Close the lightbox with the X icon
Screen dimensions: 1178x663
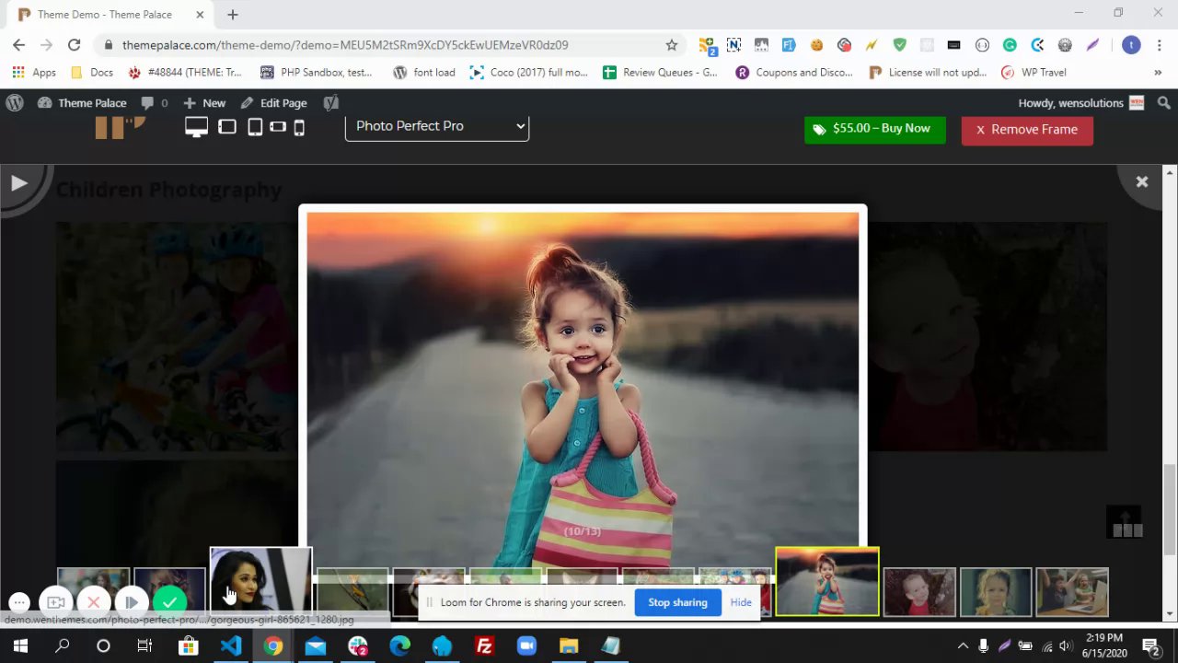1142,182
